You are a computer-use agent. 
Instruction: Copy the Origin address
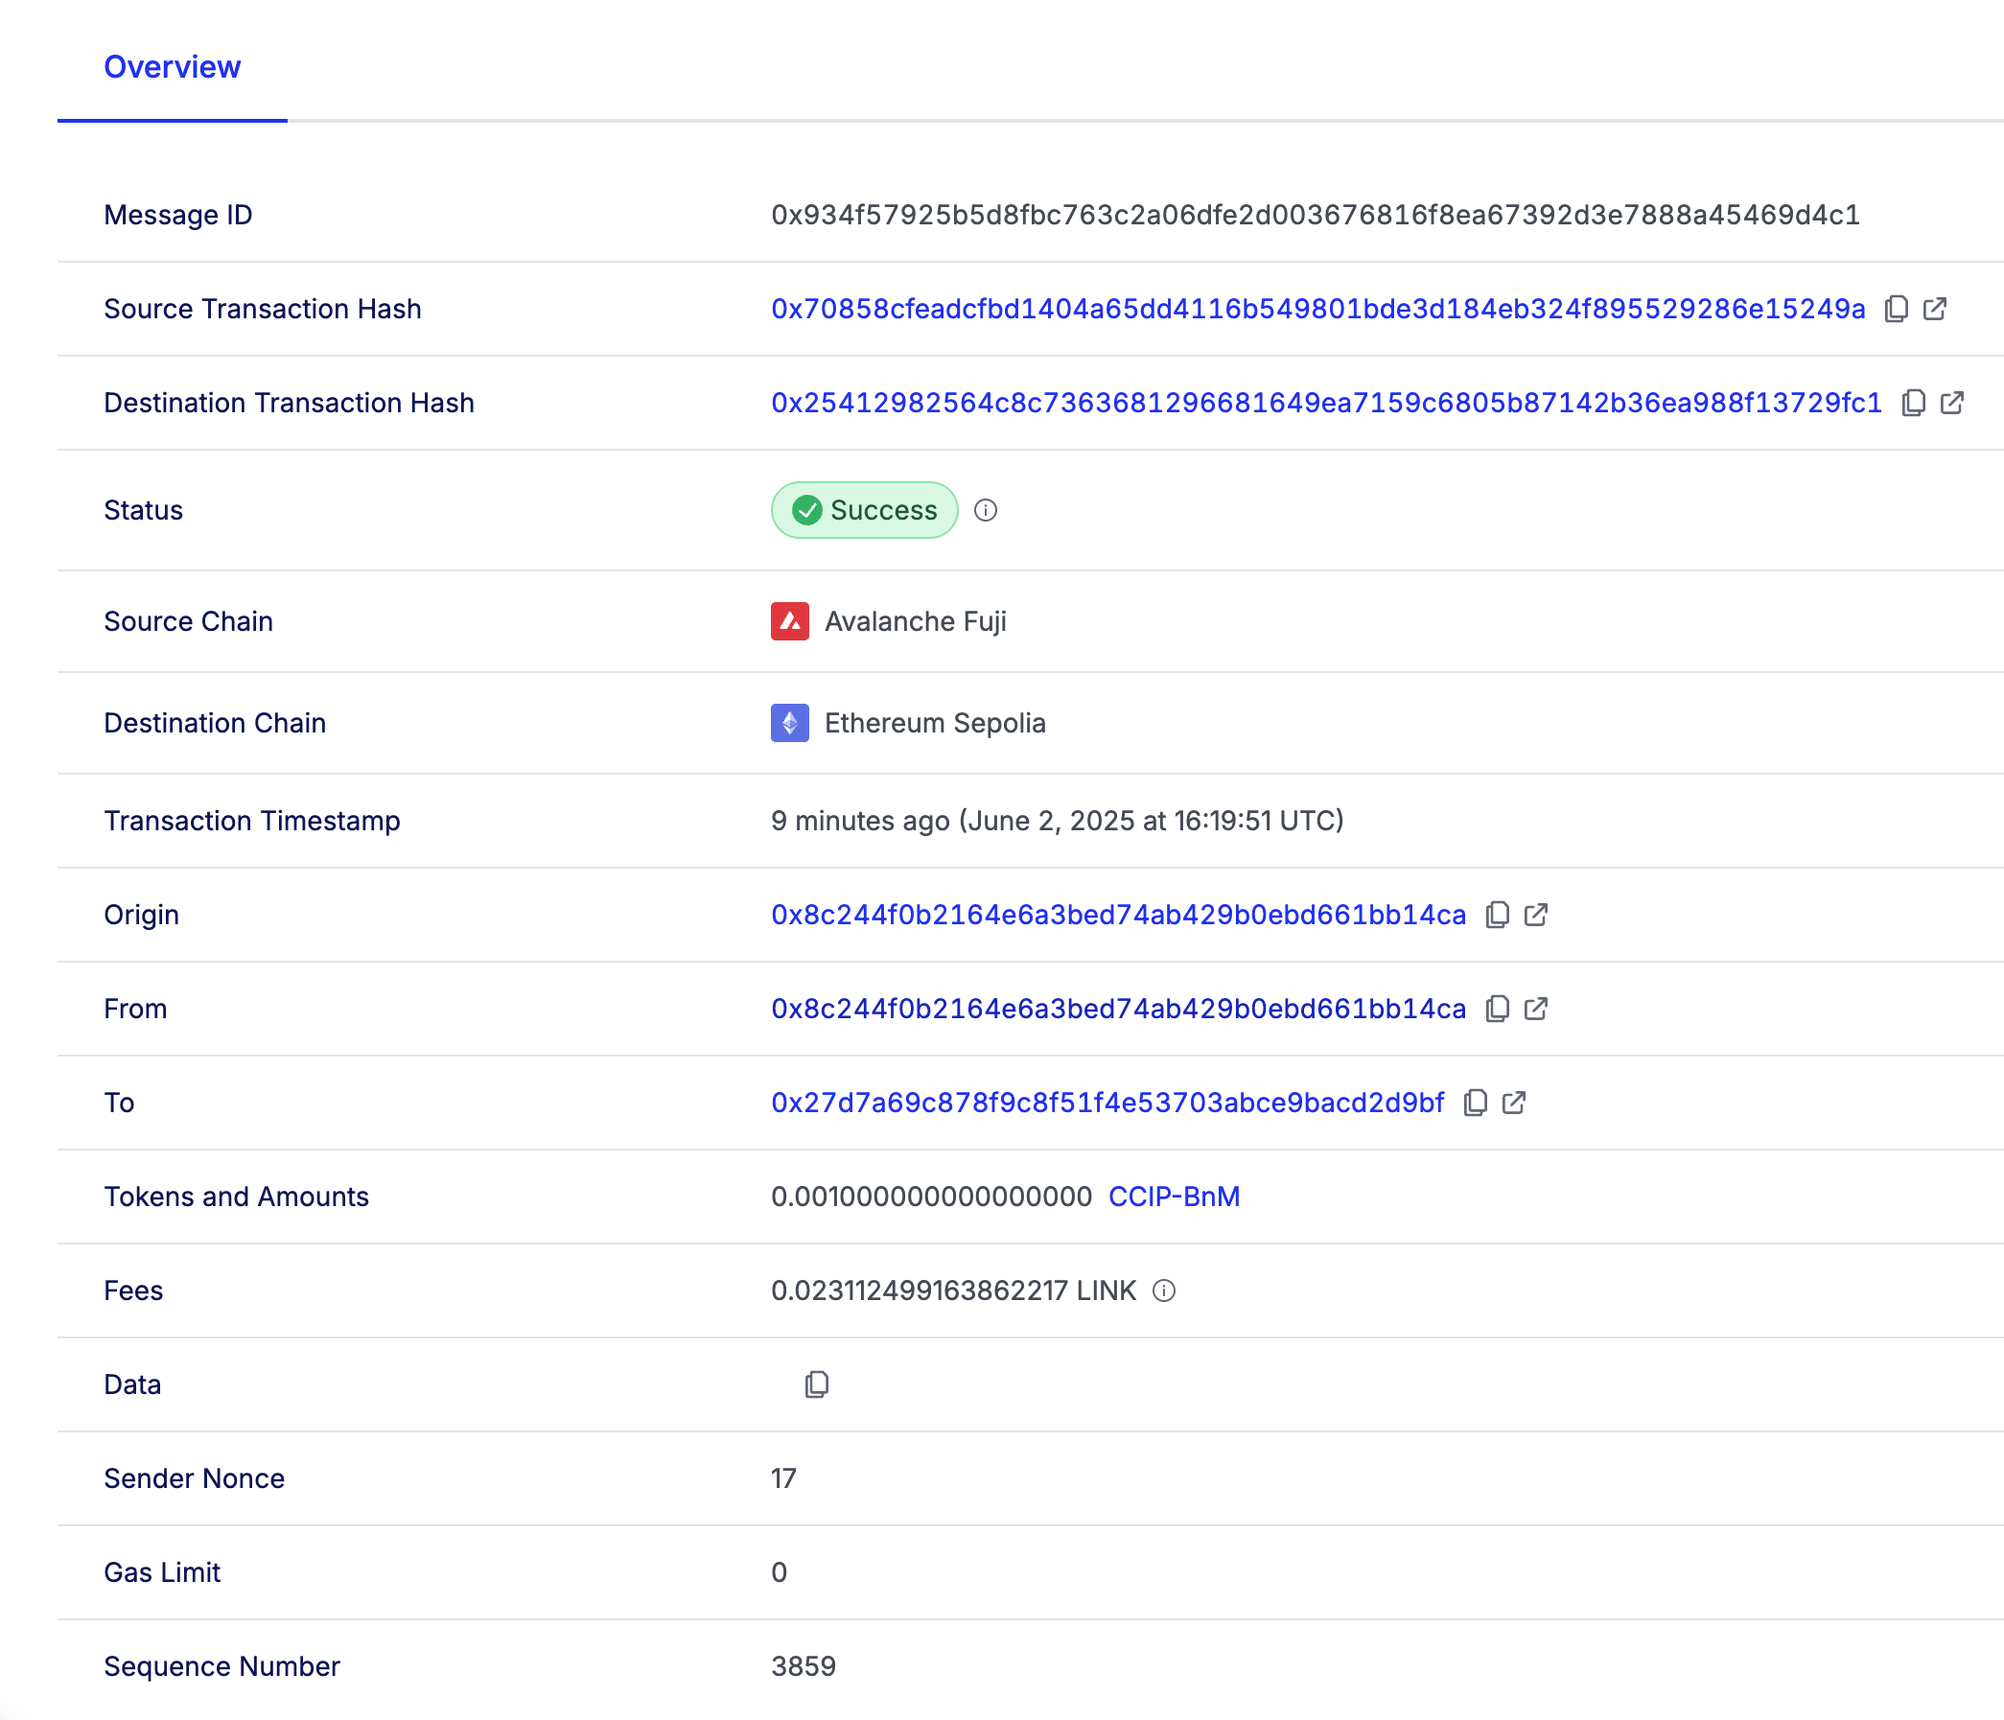tap(1497, 914)
